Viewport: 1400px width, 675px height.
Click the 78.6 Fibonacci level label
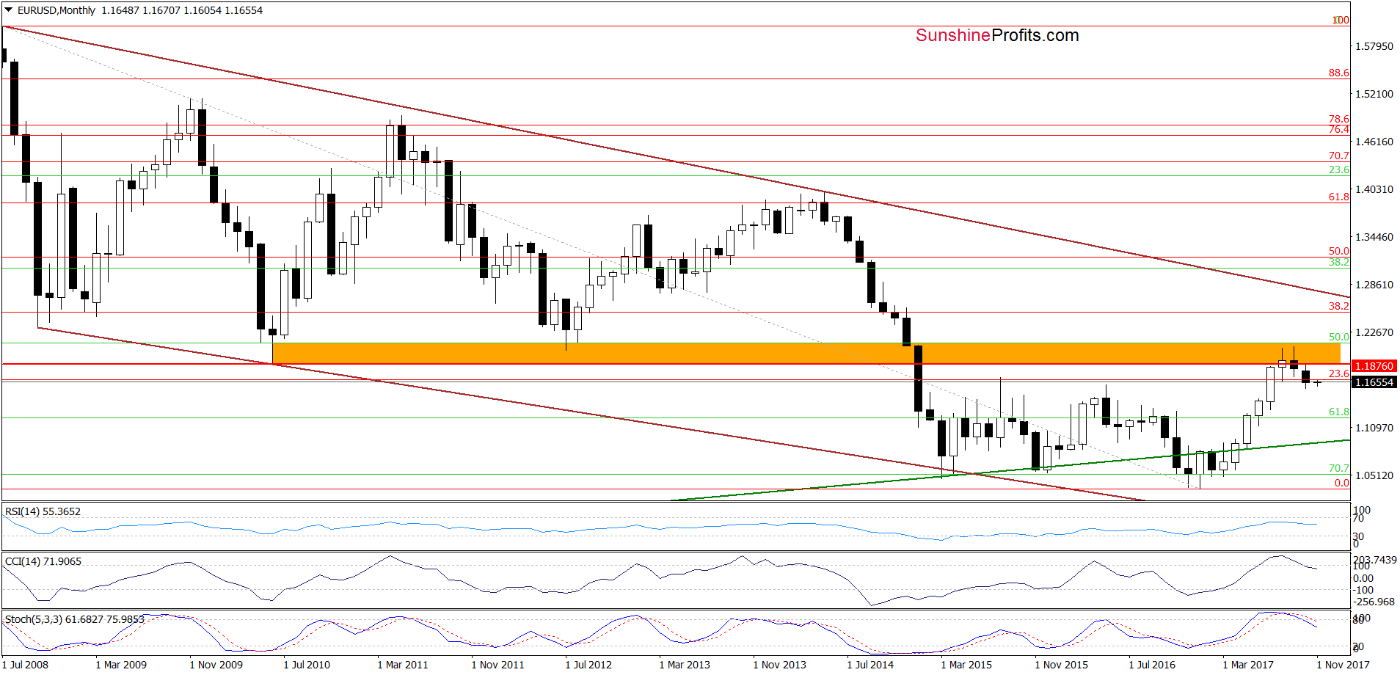coord(1338,119)
